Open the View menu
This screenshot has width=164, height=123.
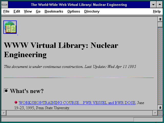click(28, 11)
